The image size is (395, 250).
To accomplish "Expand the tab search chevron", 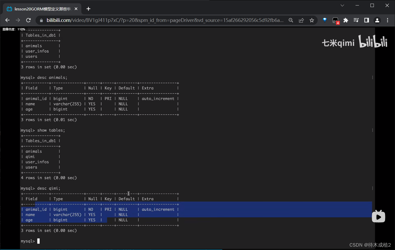I will [x=342, y=5].
